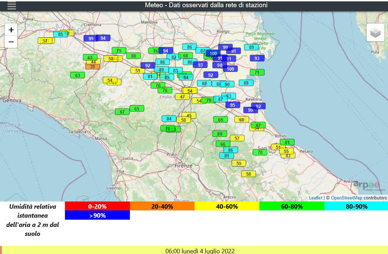Viewport: 388px width, 254px height.
Task: Click the green station marker 67 west of 65
Action: click(x=122, y=112)
